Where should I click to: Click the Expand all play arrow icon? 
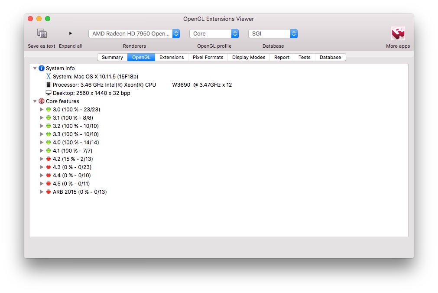click(x=70, y=33)
